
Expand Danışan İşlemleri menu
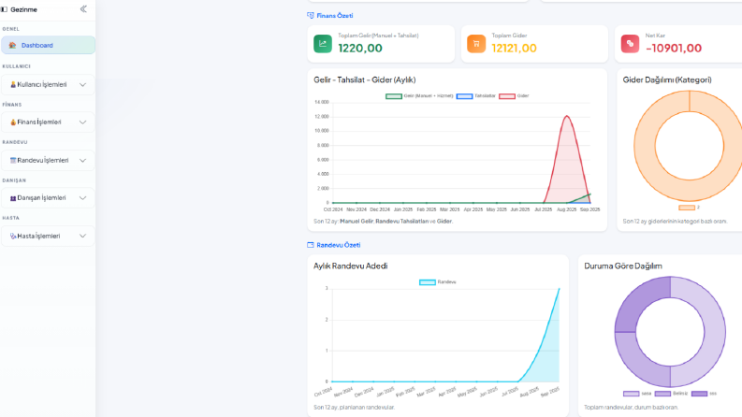pos(48,198)
